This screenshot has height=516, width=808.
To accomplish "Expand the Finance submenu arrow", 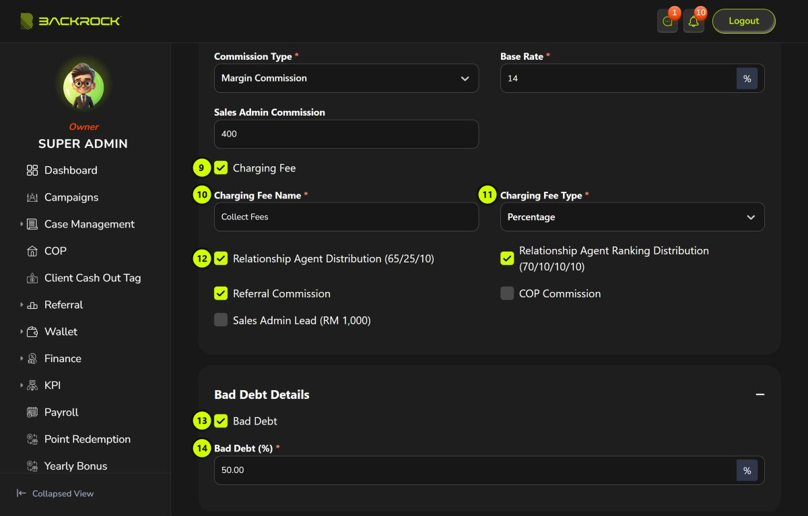I will click(x=22, y=359).
